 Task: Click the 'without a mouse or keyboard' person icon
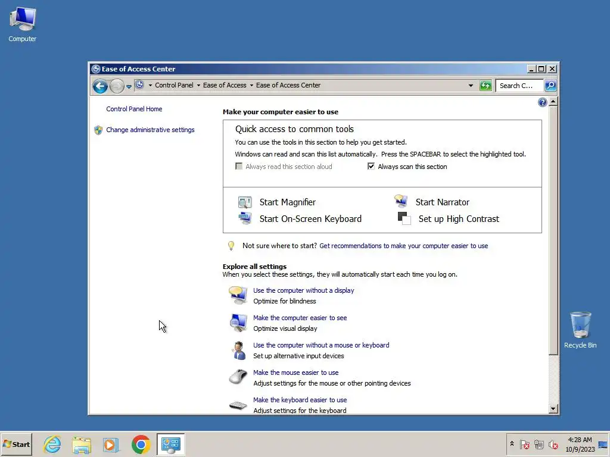(238, 350)
